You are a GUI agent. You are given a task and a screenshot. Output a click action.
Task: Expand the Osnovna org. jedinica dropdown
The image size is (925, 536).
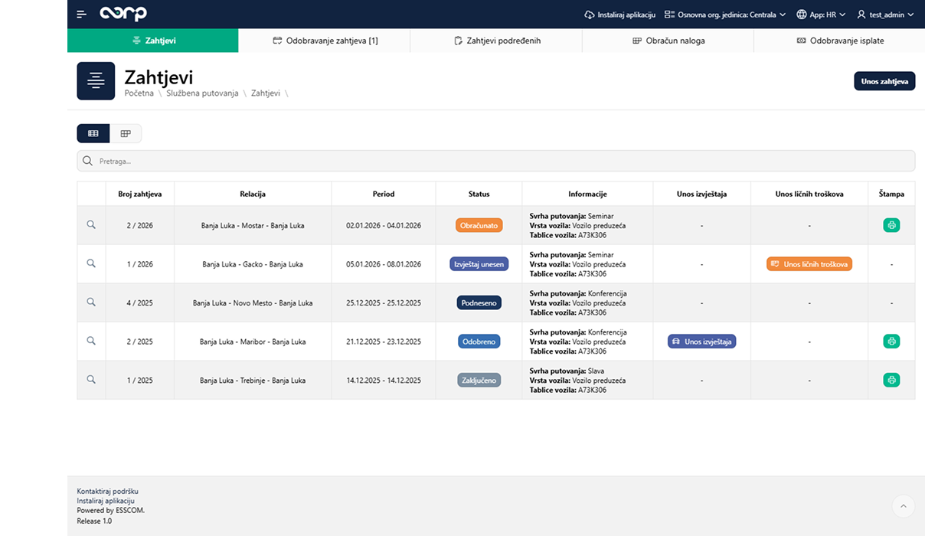click(x=725, y=15)
